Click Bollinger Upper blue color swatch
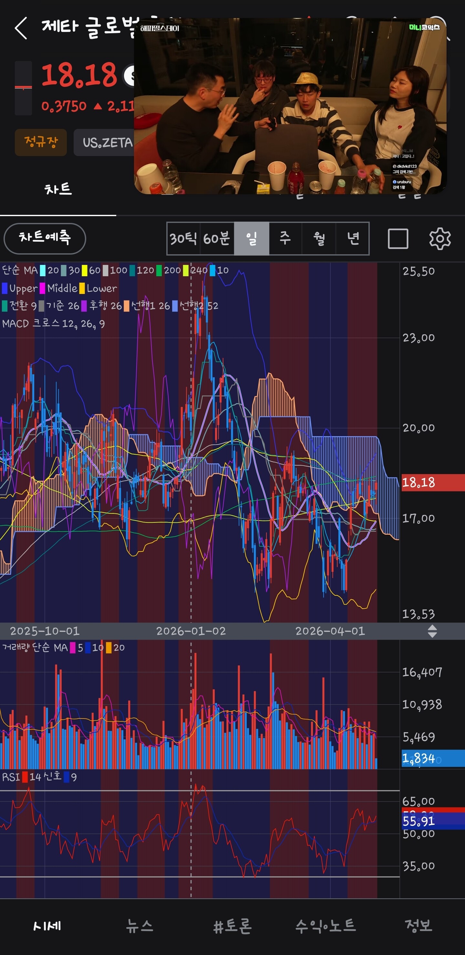This screenshot has width=465, height=955. pos(5,288)
